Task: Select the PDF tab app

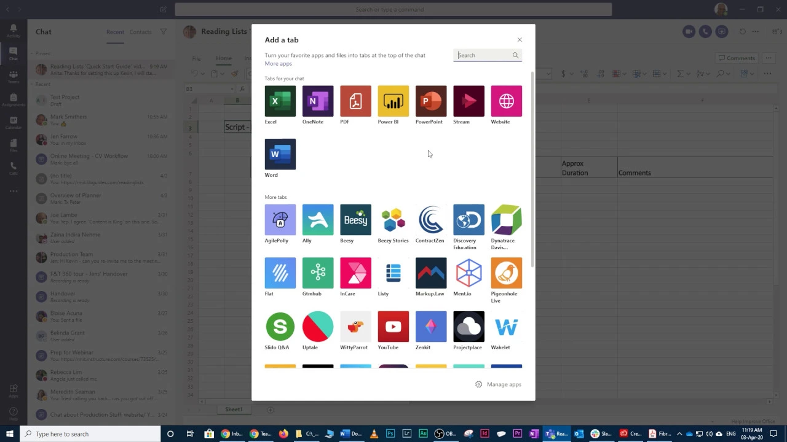Action: click(355, 101)
